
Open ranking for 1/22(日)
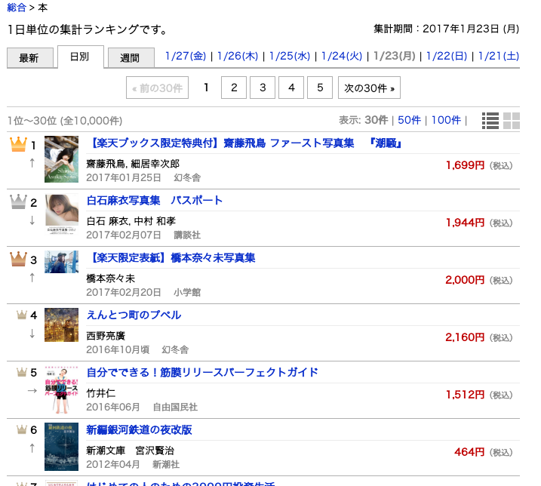(x=447, y=56)
